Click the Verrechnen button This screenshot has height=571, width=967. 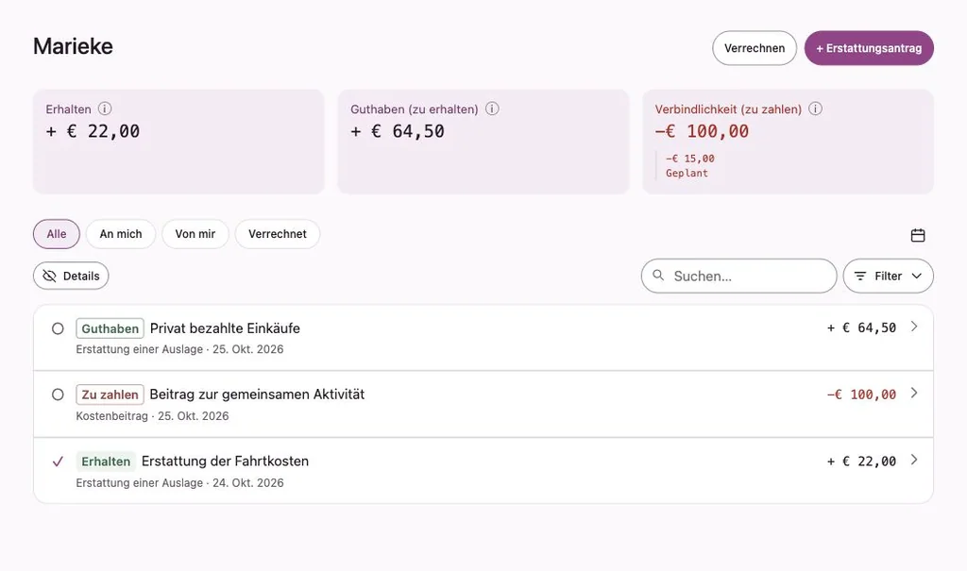755,48
